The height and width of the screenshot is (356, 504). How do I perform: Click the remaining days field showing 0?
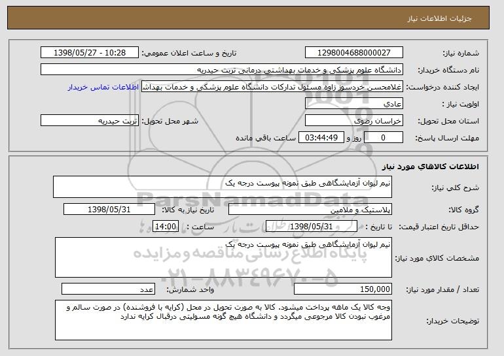(x=383, y=138)
